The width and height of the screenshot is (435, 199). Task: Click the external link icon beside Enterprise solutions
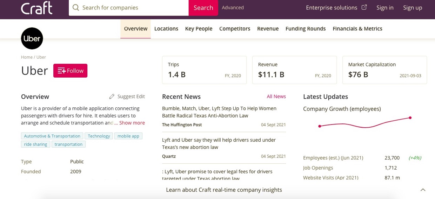[x=364, y=7]
